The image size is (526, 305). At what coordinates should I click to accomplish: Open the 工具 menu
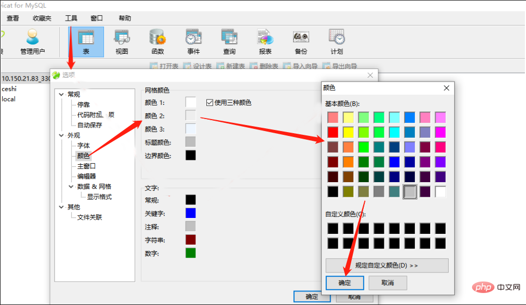[71, 18]
